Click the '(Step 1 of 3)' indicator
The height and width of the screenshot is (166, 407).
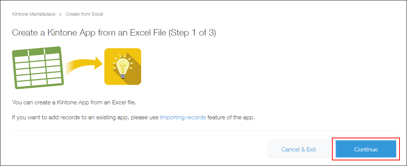tap(192, 33)
